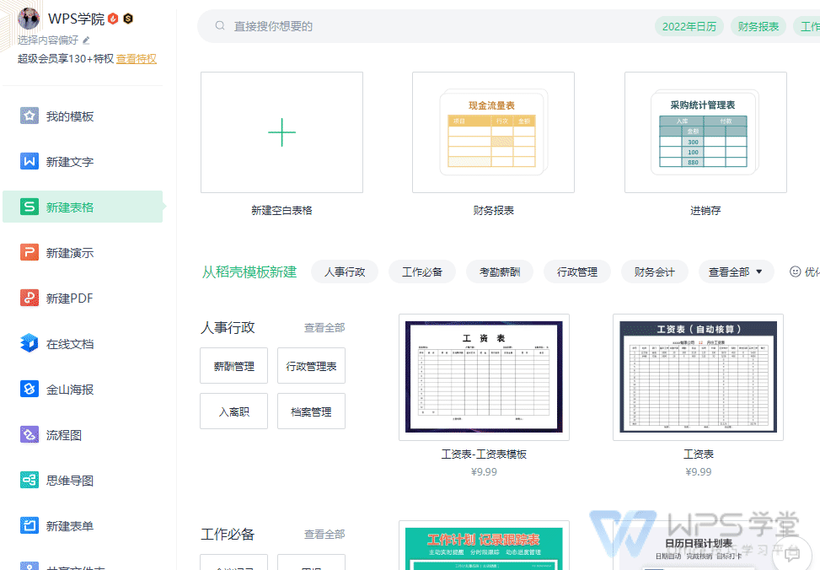Click 查看全部 beside 工作必备 heading
The width and height of the screenshot is (820, 570).
[x=324, y=534]
